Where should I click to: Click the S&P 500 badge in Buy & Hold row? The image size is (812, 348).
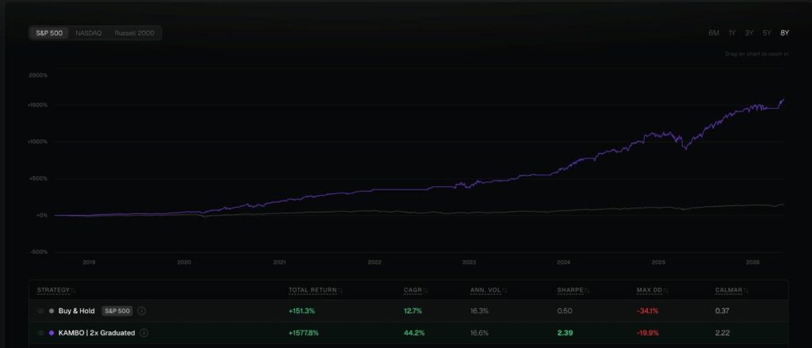point(117,312)
